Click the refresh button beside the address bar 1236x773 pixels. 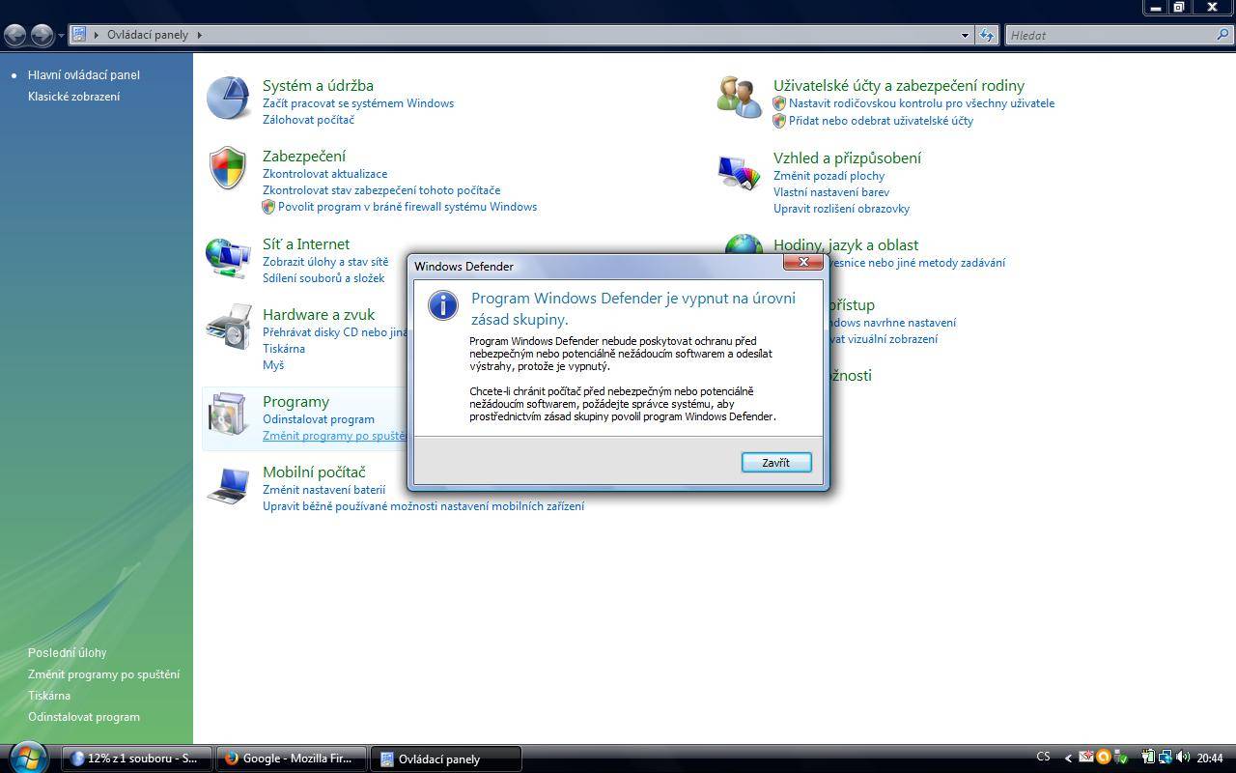[x=987, y=35]
